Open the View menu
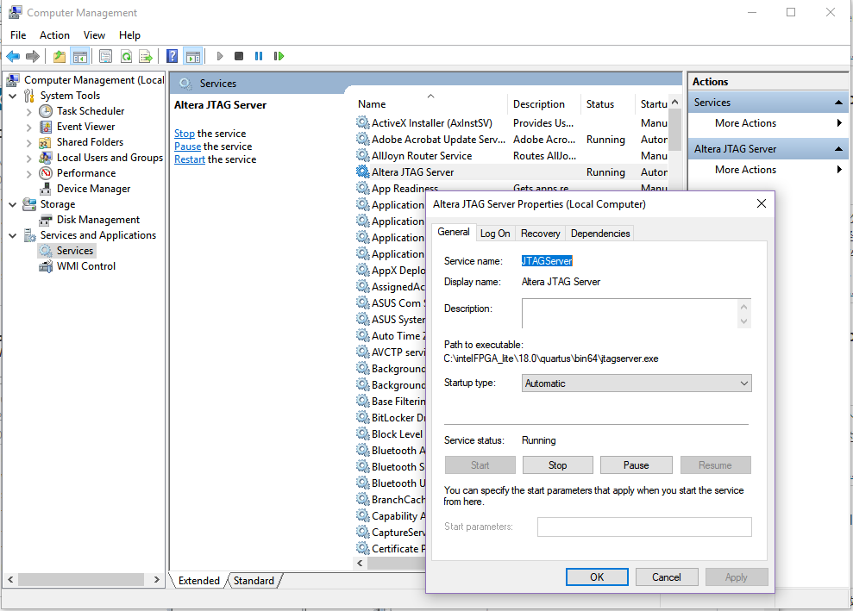This screenshot has width=853, height=611. click(94, 35)
